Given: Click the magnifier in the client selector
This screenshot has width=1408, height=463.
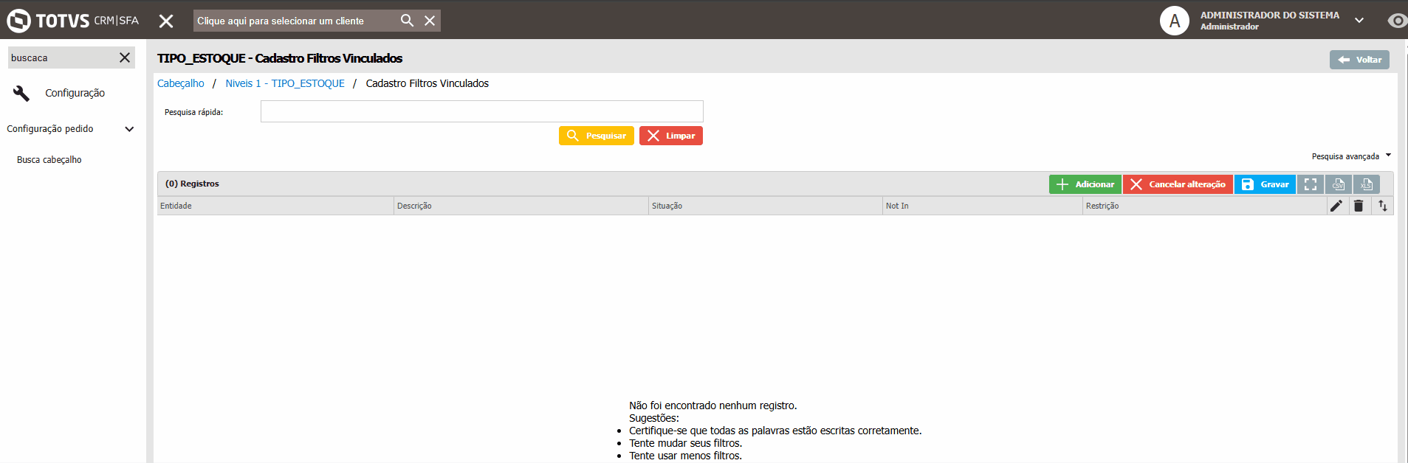Looking at the screenshot, I should (x=407, y=21).
